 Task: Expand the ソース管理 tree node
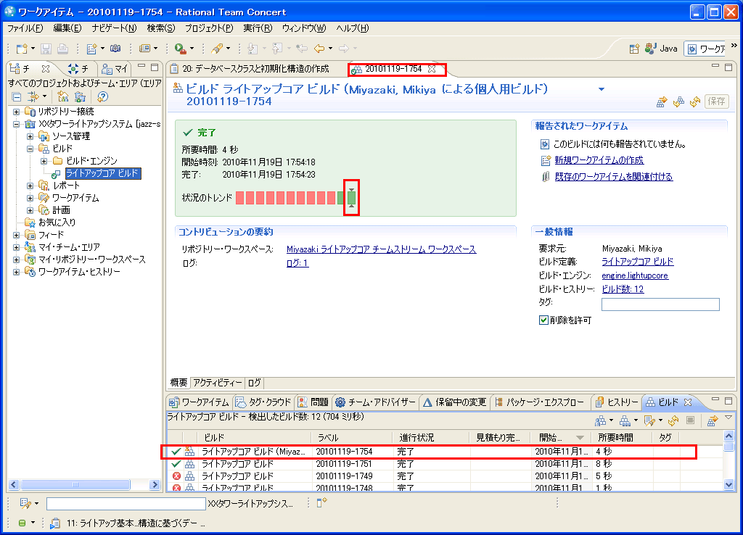pyautogui.click(x=30, y=137)
